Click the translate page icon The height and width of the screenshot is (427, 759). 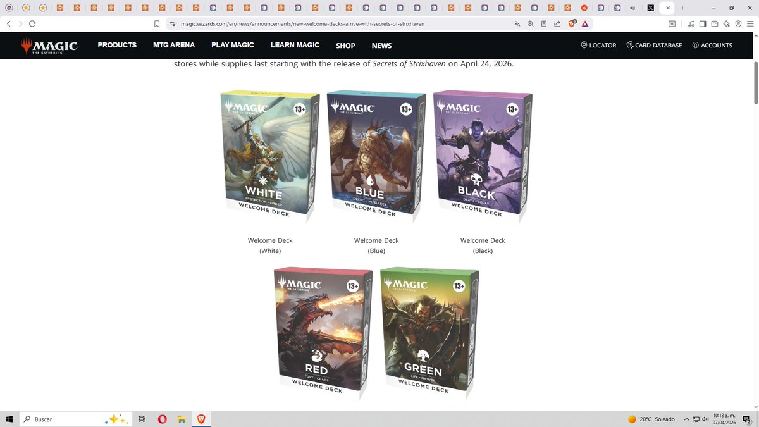517,23
